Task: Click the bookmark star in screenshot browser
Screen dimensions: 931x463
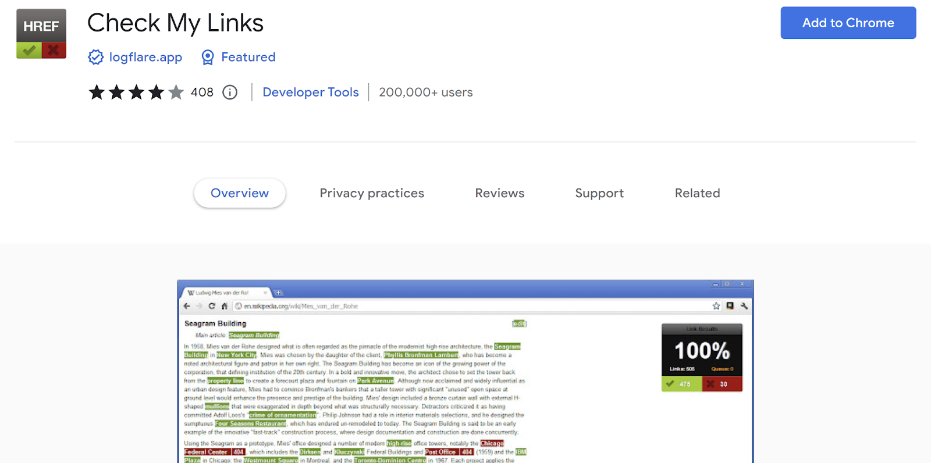Action: pyautogui.click(x=716, y=306)
